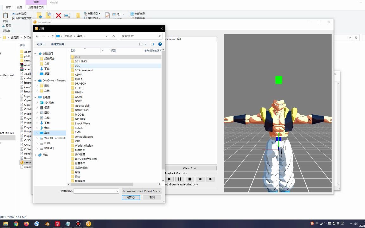Disable the Playback Animation Loop checkbox
Viewport: 365px width, 228px height.
point(166,185)
